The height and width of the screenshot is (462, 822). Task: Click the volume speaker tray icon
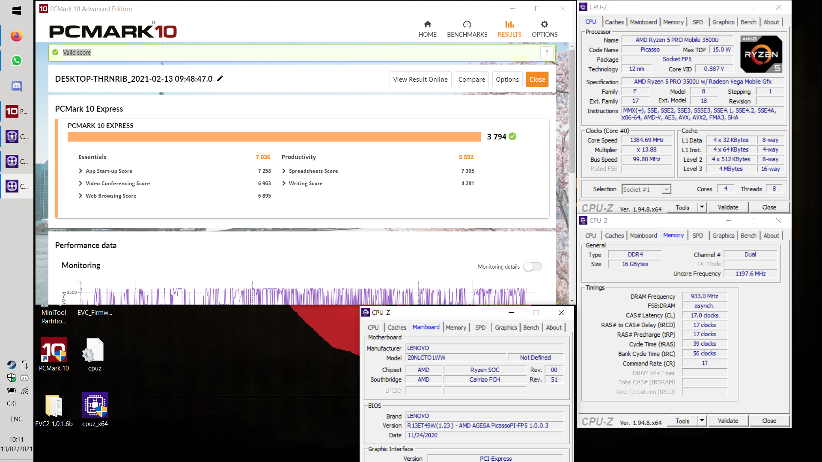point(11,403)
